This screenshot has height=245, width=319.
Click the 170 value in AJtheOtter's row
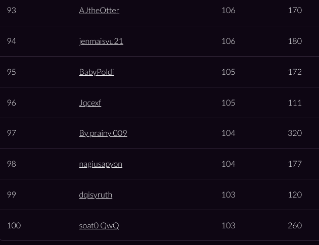pyautogui.click(x=295, y=11)
